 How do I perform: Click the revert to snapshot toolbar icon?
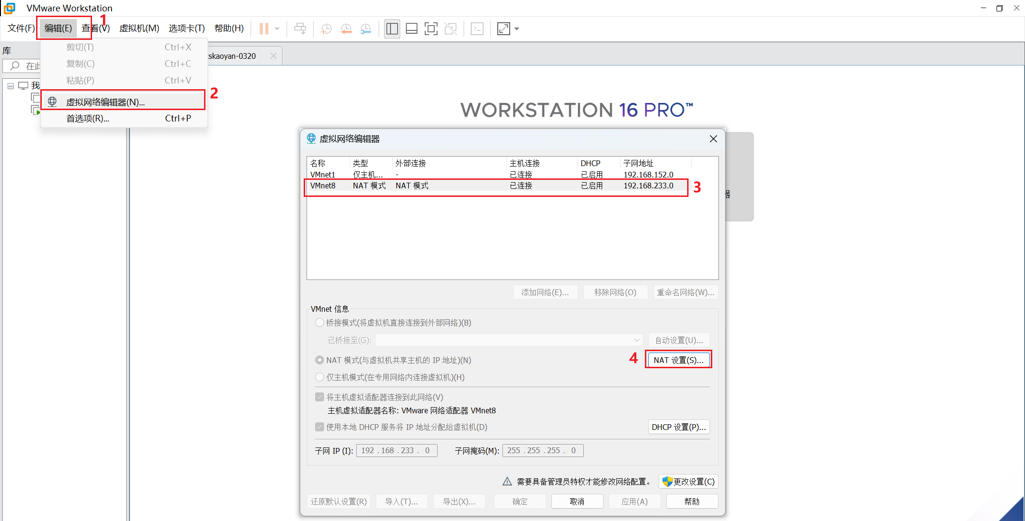pos(346,29)
